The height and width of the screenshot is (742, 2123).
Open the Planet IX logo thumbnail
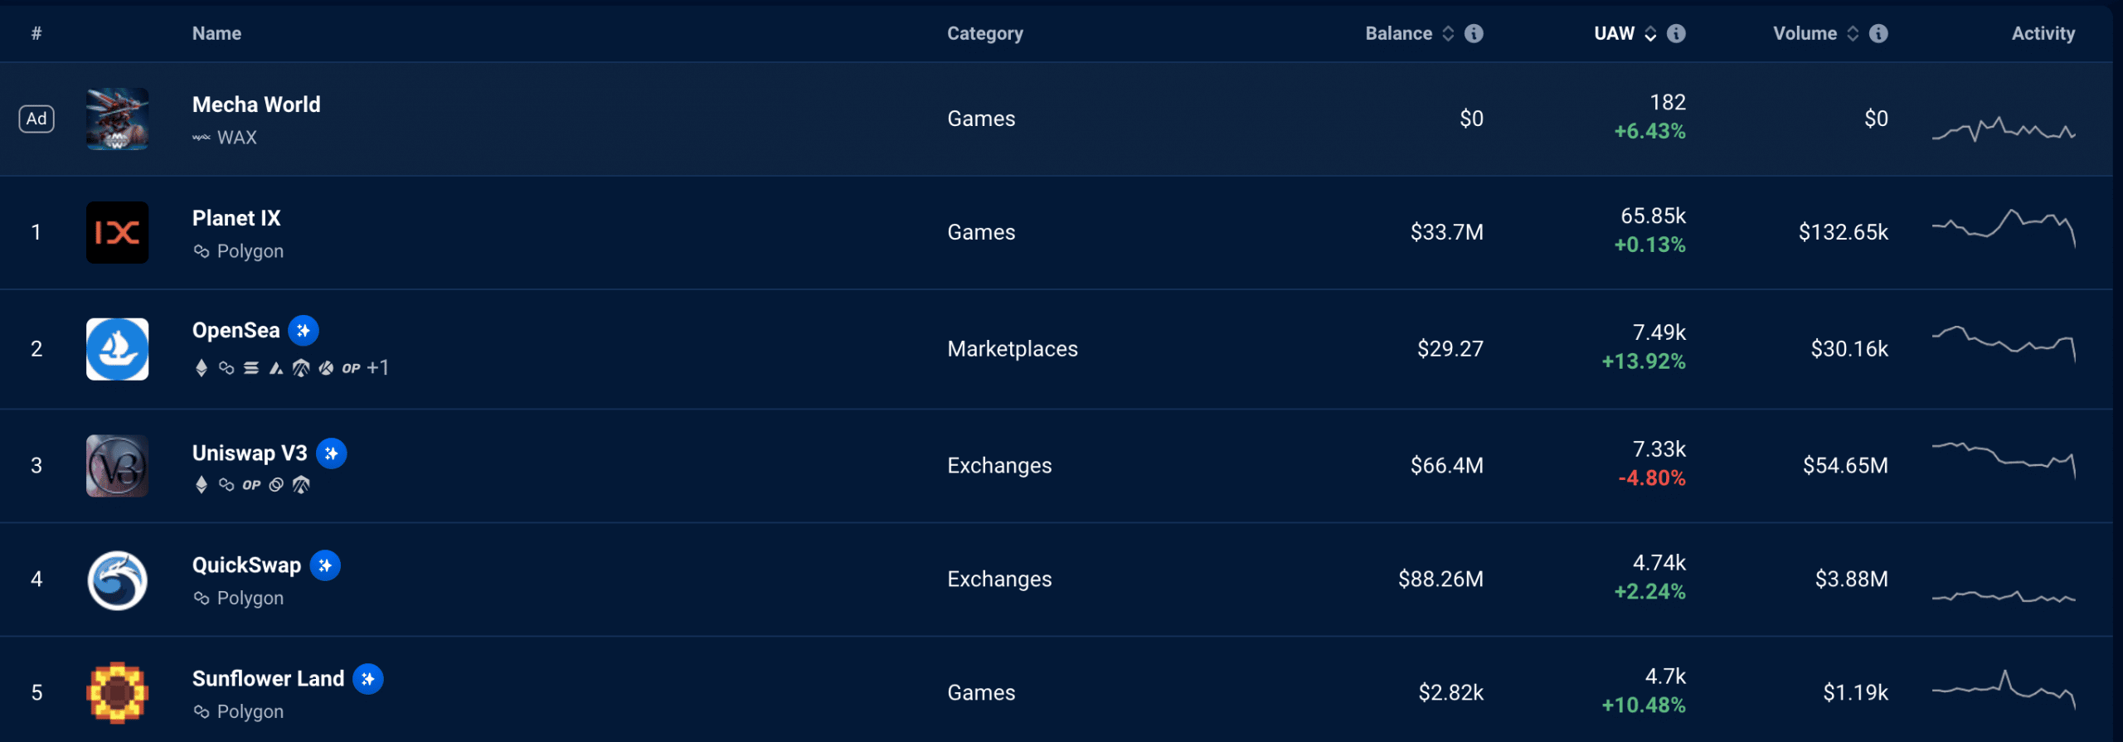pyautogui.click(x=118, y=232)
